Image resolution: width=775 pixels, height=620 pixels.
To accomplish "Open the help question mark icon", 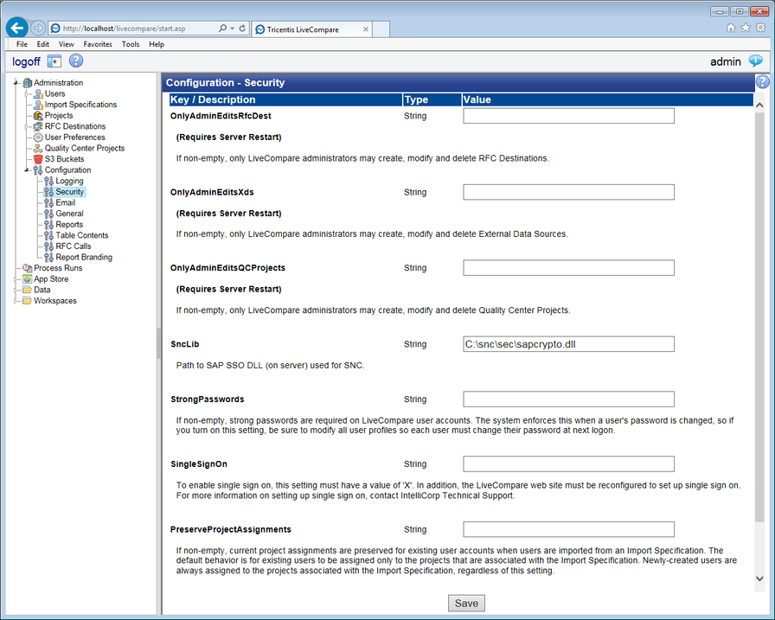I will [x=76, y=61].
